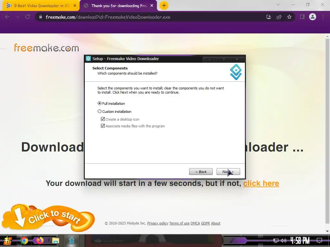The image size is (330, 247).
Task: Click the 4:58 PM taskbar clock
Action: click(300, 240)
